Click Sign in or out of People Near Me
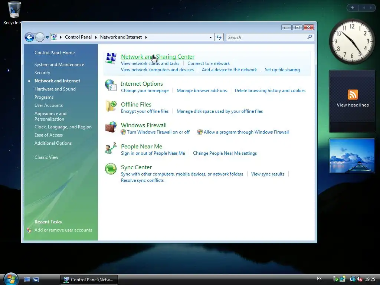The image size is (380, 285). click(x=153, y=153)
